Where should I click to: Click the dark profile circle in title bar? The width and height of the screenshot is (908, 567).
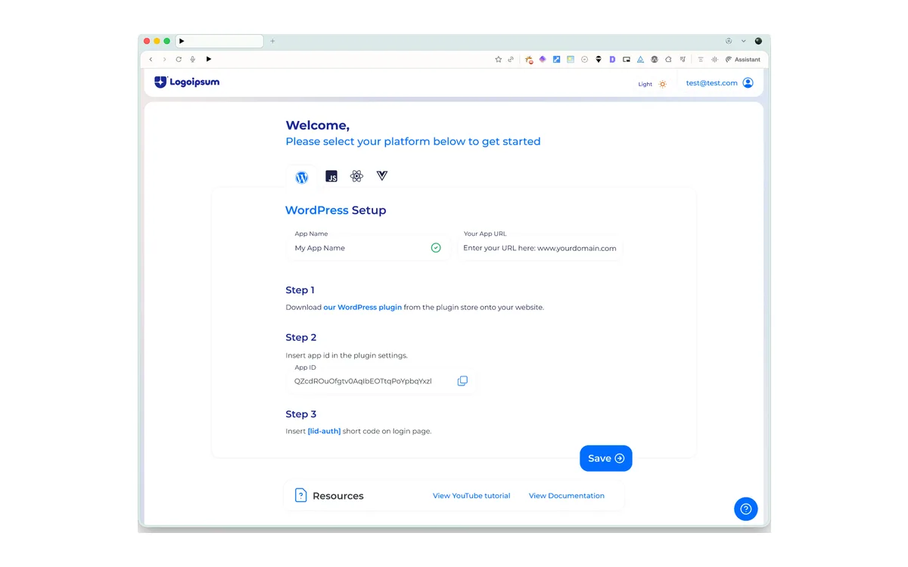758,41
